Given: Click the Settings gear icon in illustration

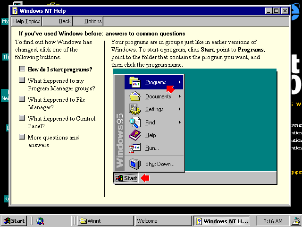Looking at the screenshot, I should pos(134,109).
